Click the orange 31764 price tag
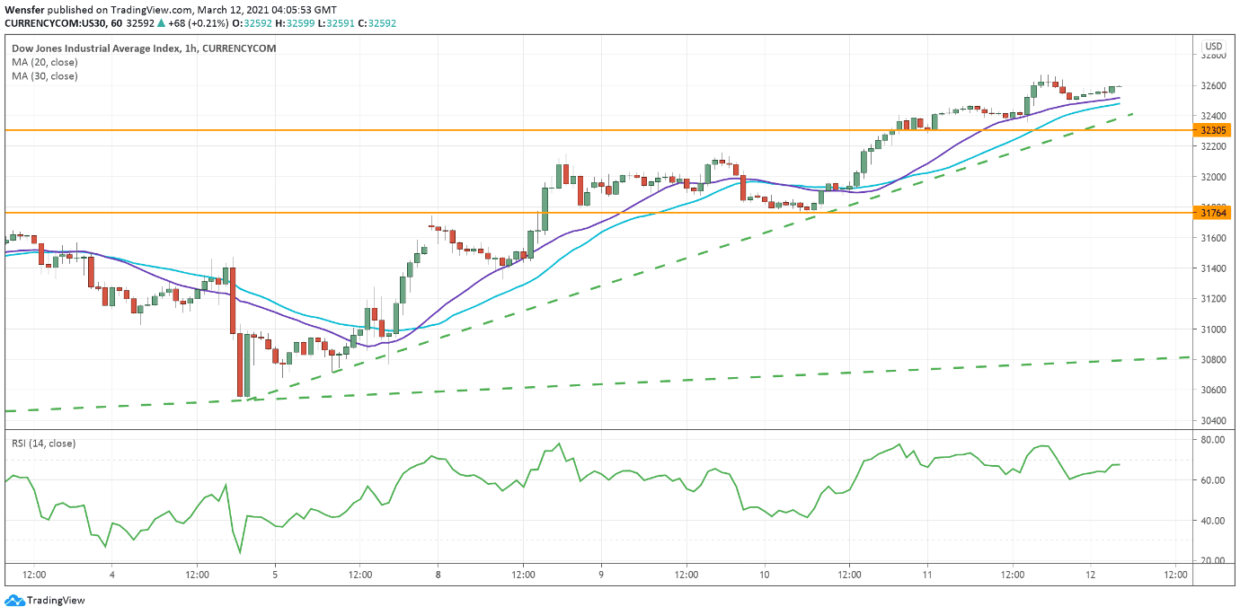This screenshot has width=1240, height=615. click(x=1213, y=212)
